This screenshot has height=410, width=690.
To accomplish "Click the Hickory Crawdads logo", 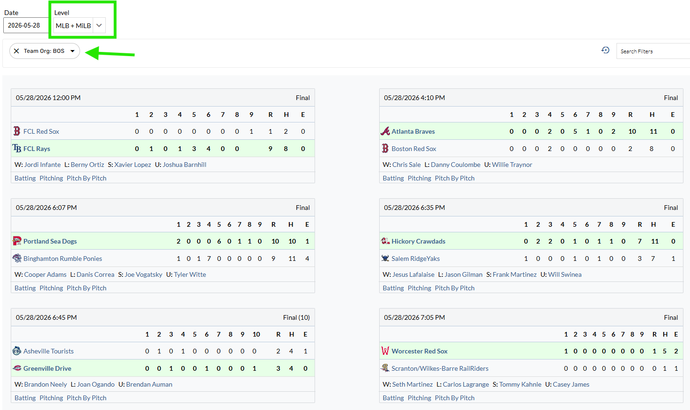I will point(385,241).
